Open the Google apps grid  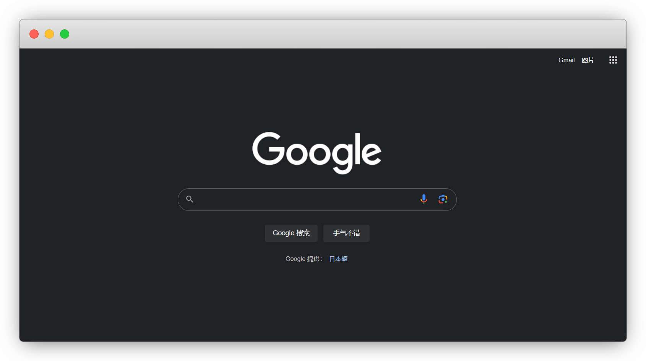pos(613,60)
